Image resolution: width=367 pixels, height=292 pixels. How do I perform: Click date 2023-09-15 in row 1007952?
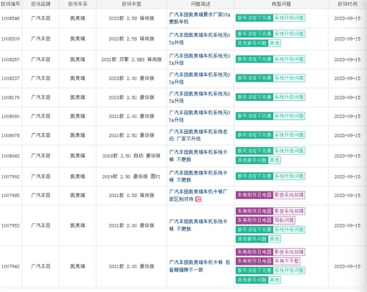[347, 225]
